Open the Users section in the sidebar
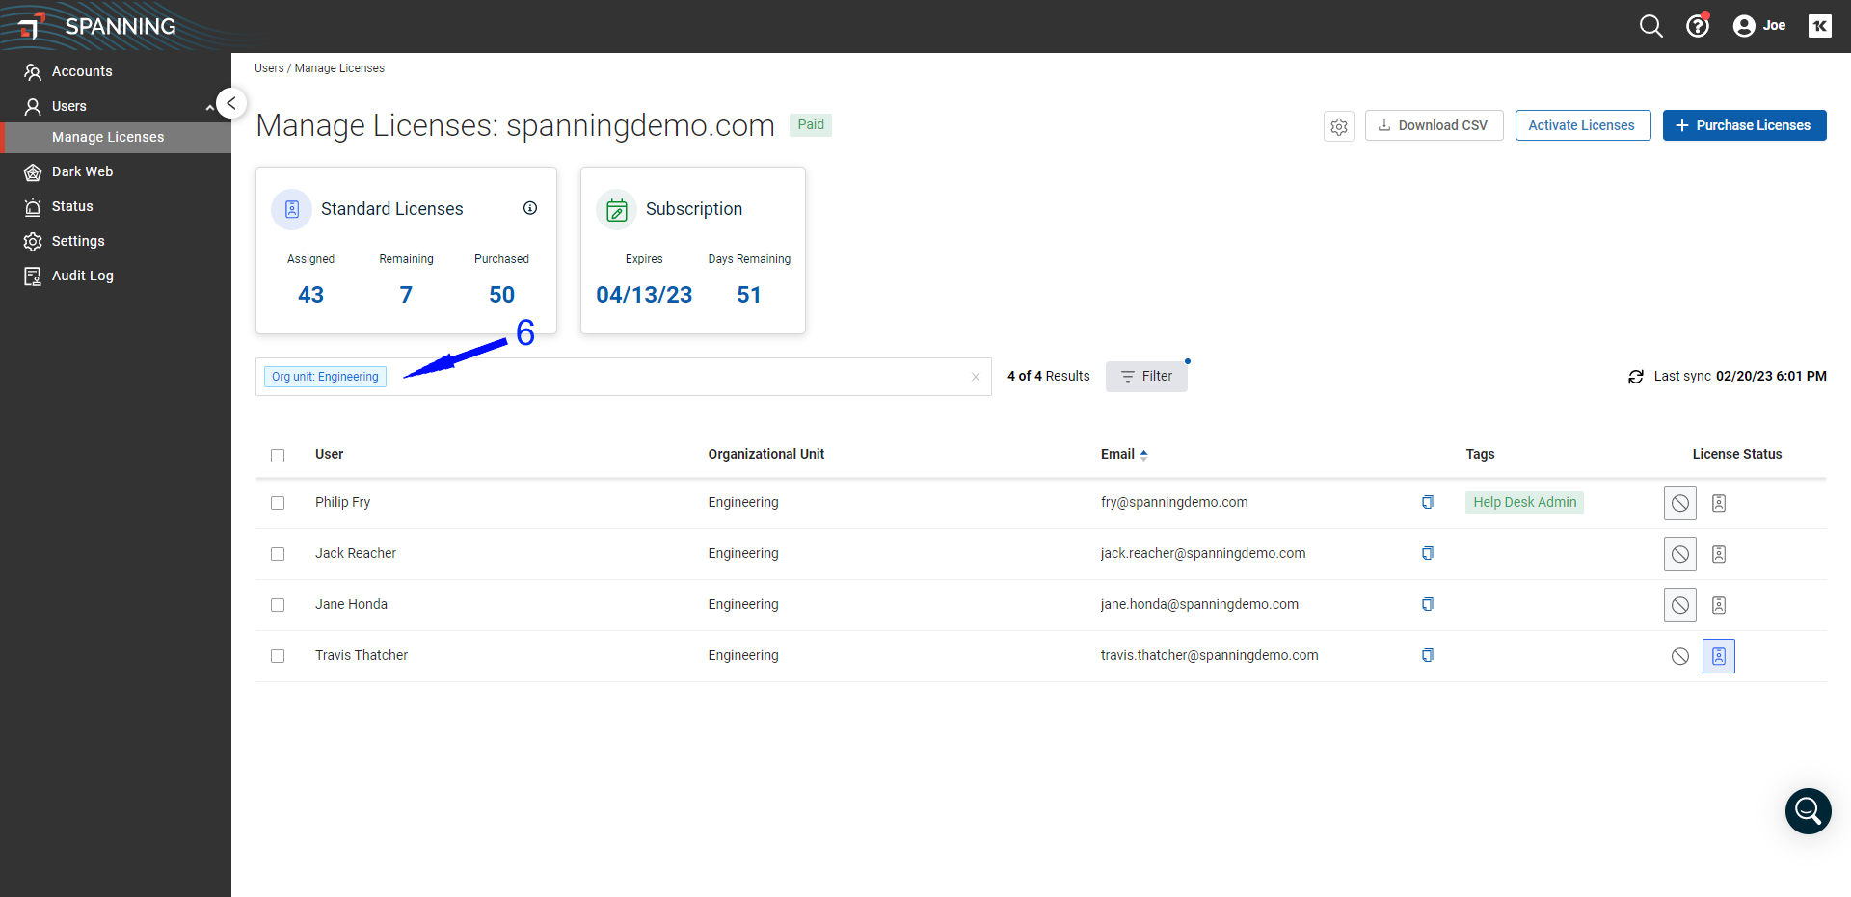This screenshot has width=1851, height=897. tap(116, 106)
